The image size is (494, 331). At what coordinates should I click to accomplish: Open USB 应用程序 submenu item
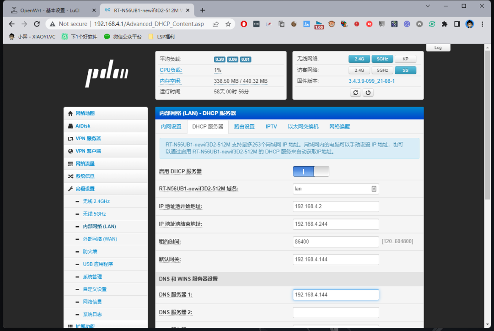98,264
